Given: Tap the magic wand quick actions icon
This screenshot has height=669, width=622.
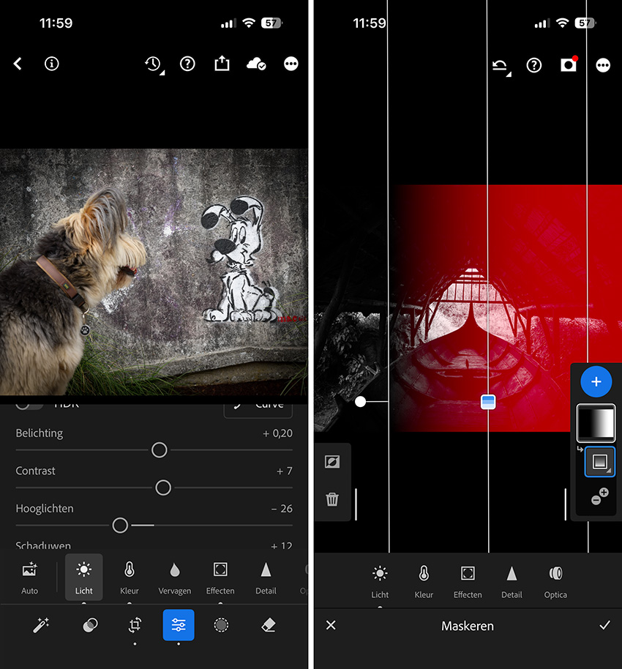Looking at the screenshot, I should point(42,625).
